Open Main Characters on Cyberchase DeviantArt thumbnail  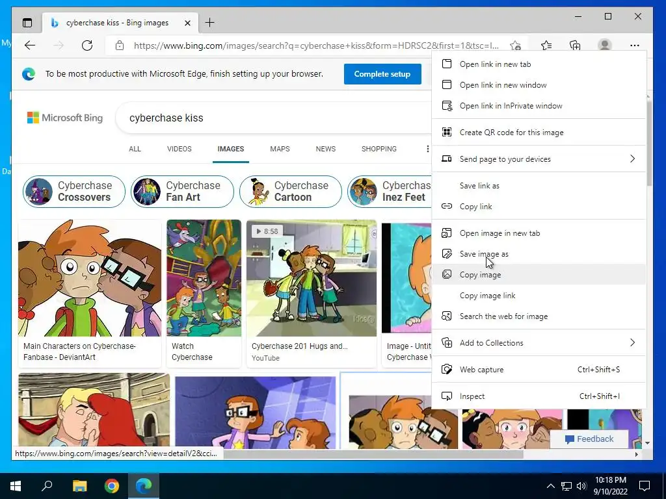tap(90, 278)
